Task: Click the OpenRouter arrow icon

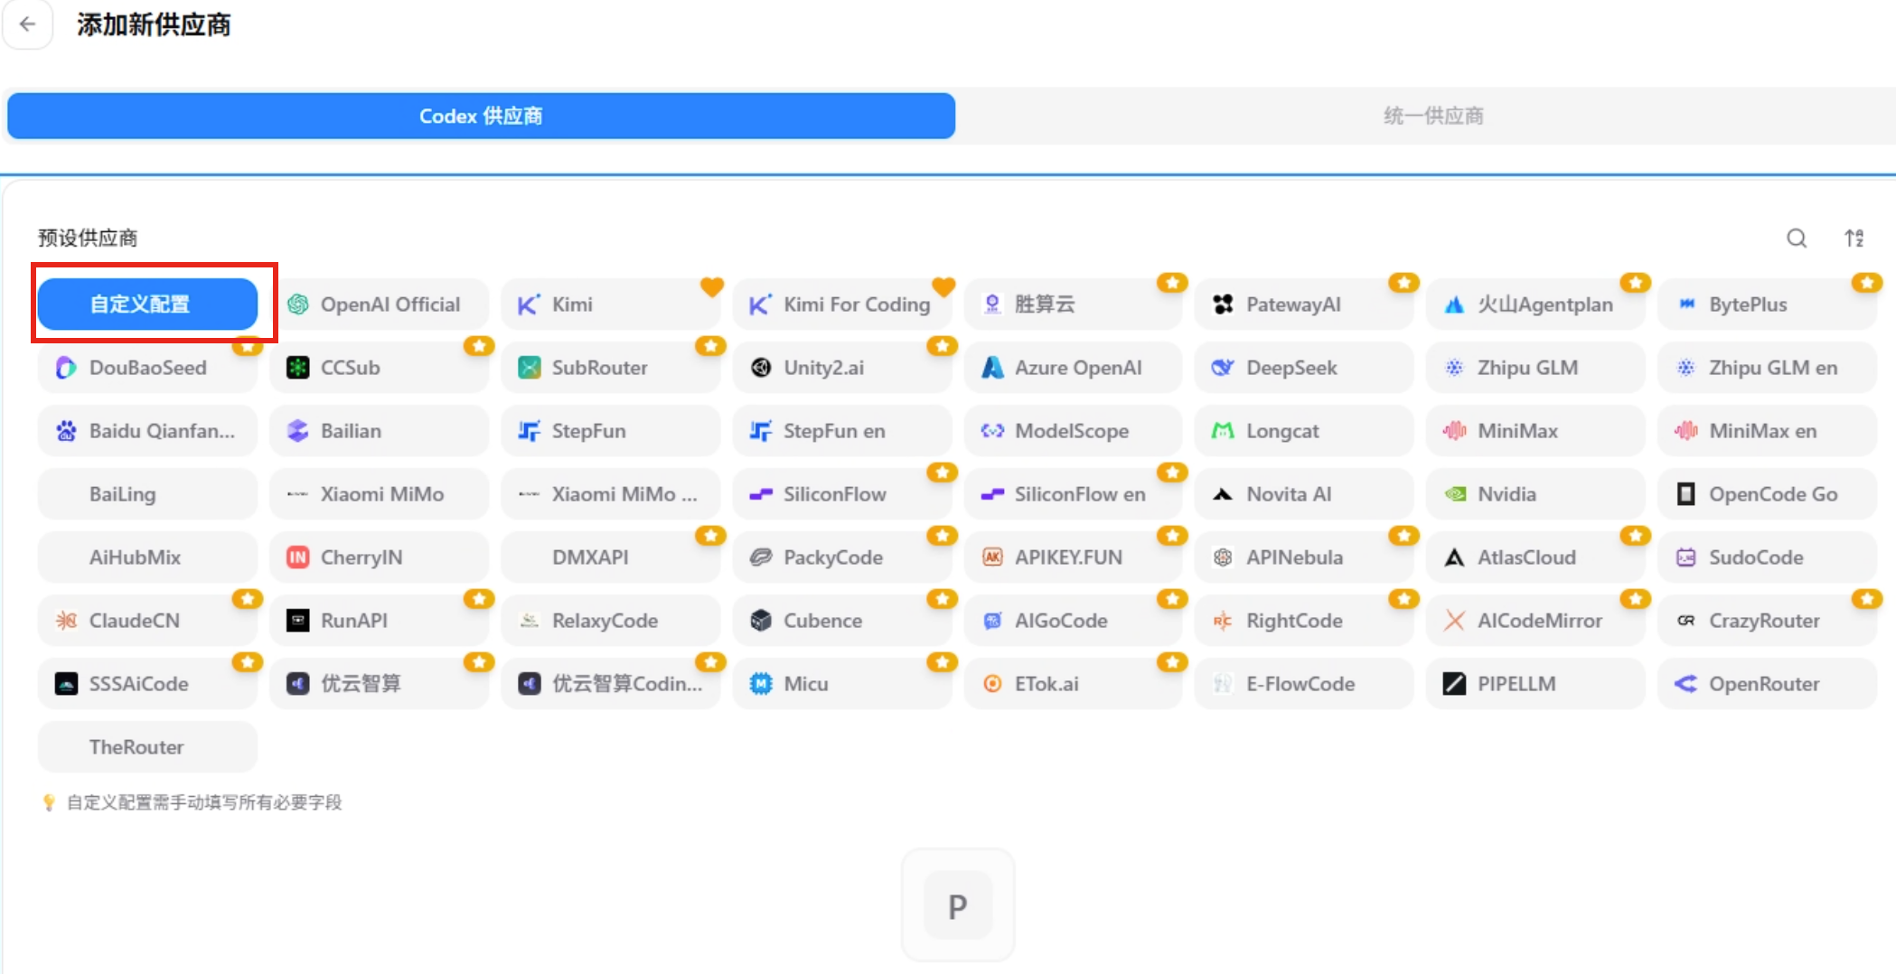Action: tap(1685, 684)
